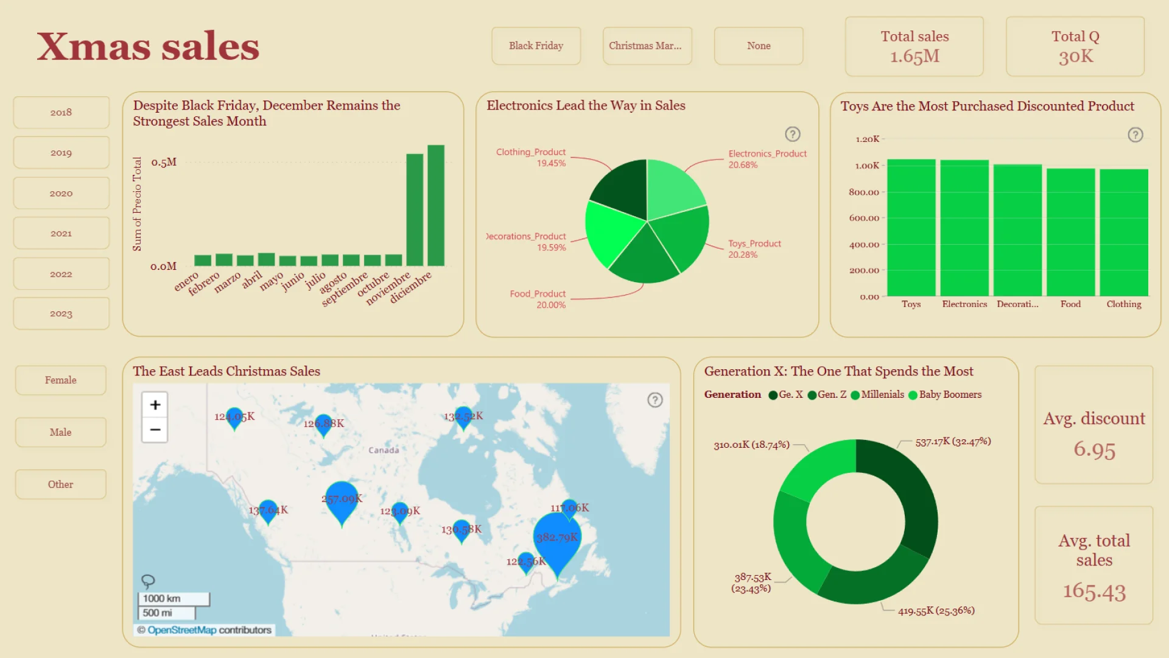Click the 537.17K (32.47%) donut label

click(953, 442)
